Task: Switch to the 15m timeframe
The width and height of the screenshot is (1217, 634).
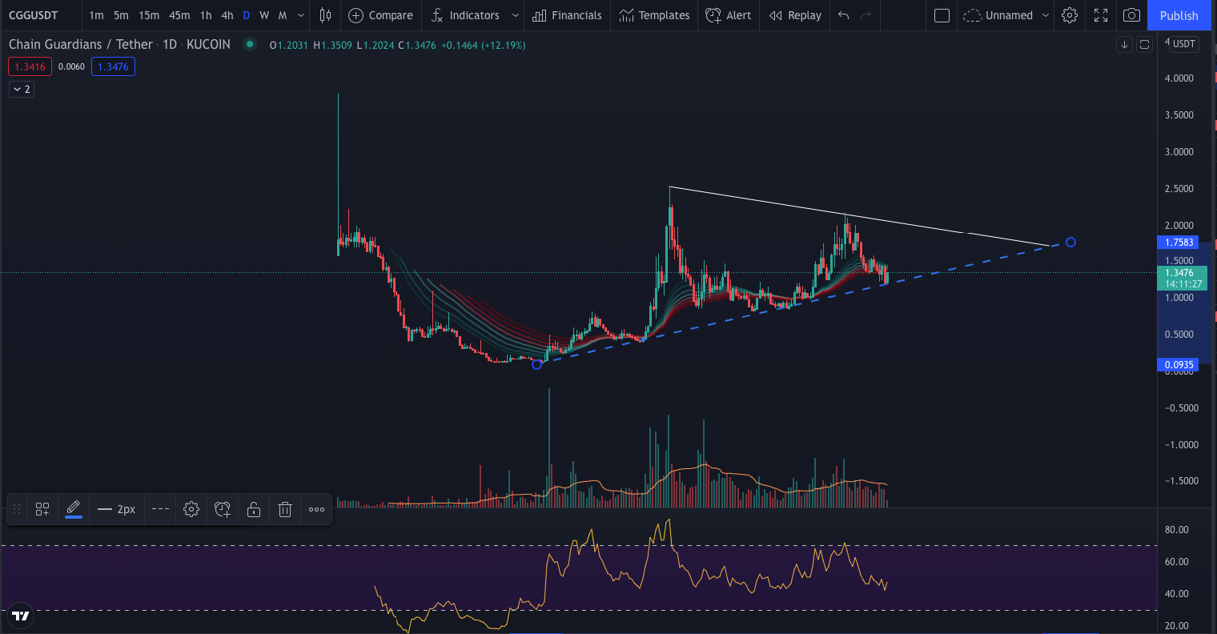Action: click(149, 15)
